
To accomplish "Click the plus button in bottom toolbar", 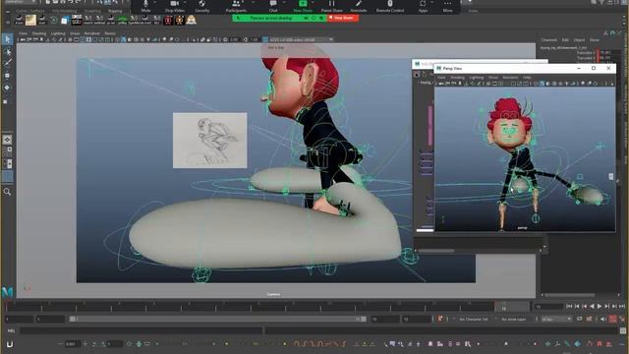I will pyautogui.click(x=85, y=344).
